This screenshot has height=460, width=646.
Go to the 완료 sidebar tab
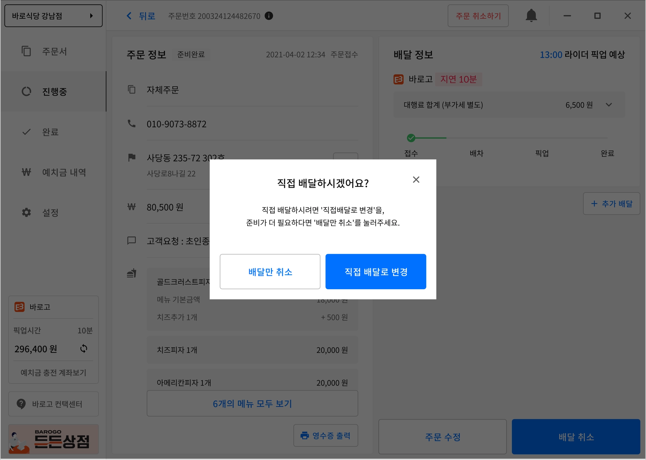pyautogui.click(x=50, y=132)
